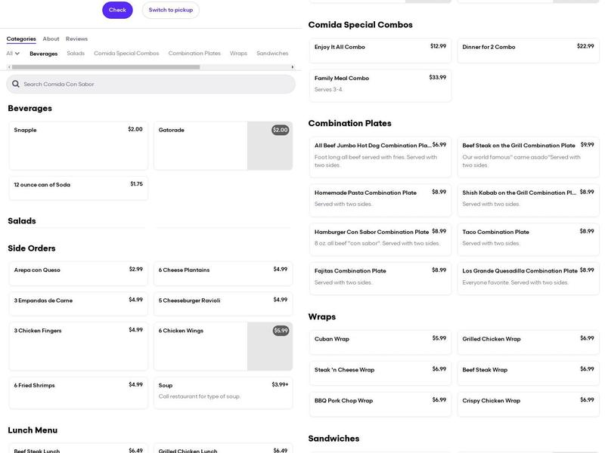The height and width of the screenshot is (453, 605).
Task: Jump to the Wraps category
Action: [238, 54]
